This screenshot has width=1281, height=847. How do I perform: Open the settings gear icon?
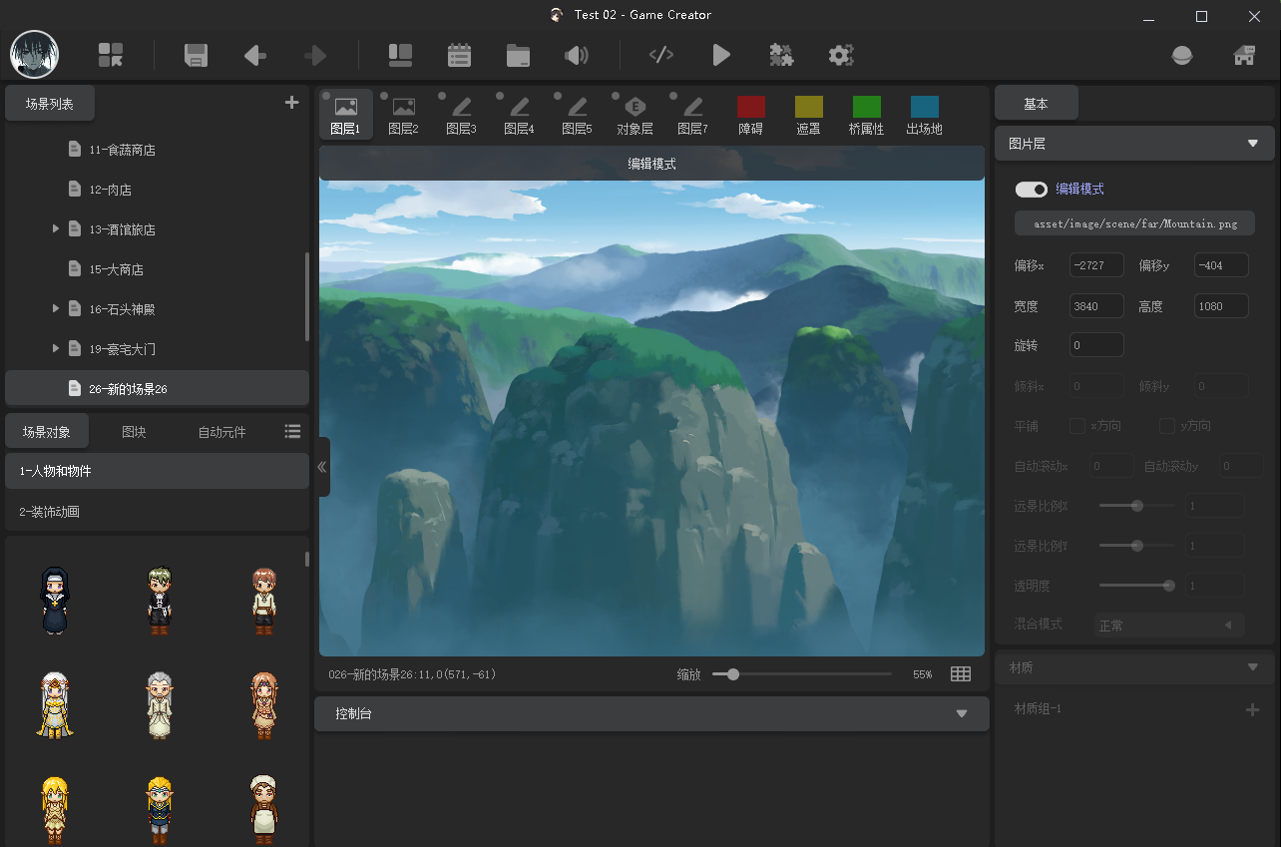[841, 55]
